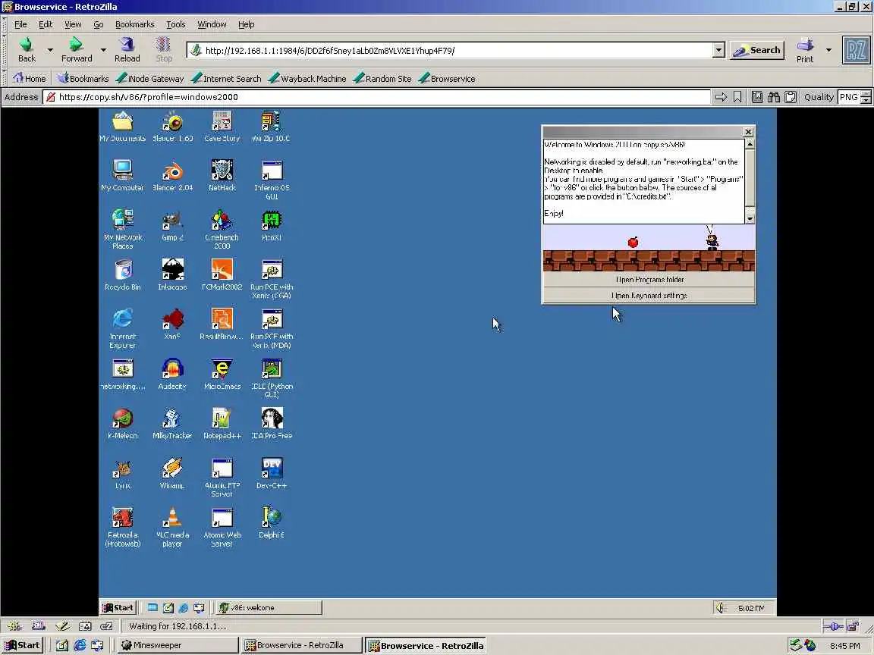The height and width of the screenshot is (655, 874).
Task: Open the My Documents desktop icon
Action: 122,126
